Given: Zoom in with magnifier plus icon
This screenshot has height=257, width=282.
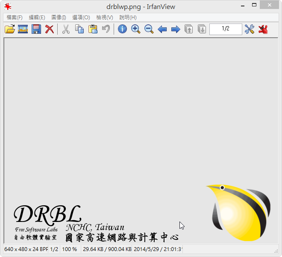Looking at the screenshot, I should (135, 29).
